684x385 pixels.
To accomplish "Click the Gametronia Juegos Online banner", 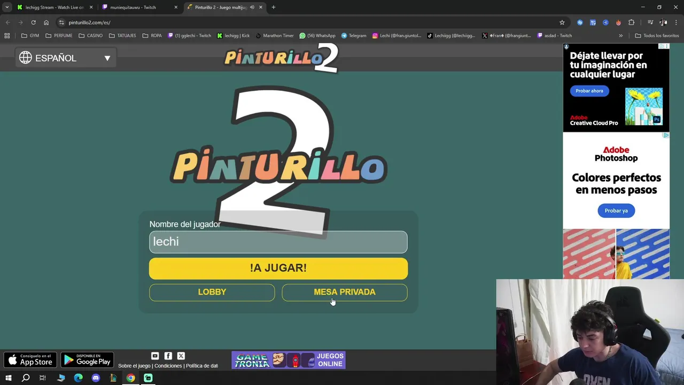I will click(289, 360).
